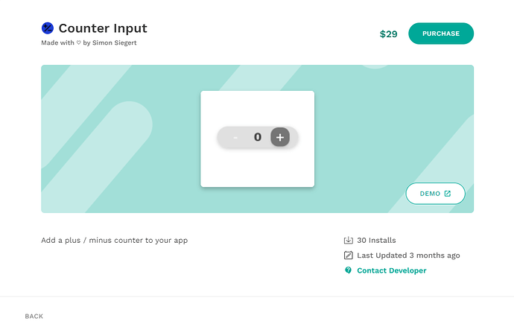Click the plugin description text
The image size is (514, 333).
(x=114, y=241)
